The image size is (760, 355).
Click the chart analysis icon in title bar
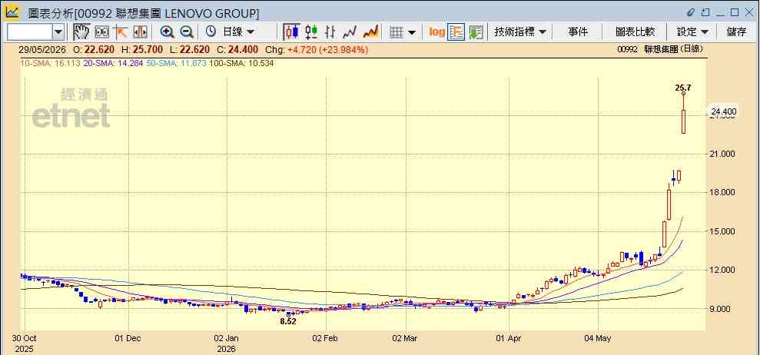pyautogui.click(x=12, y=12)
